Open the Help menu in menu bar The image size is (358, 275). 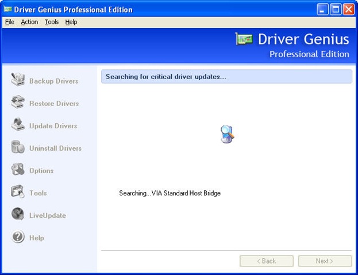[x=71, y=22]
